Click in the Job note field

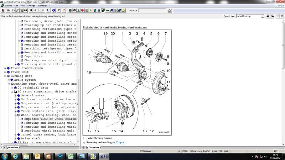(152, 11)
